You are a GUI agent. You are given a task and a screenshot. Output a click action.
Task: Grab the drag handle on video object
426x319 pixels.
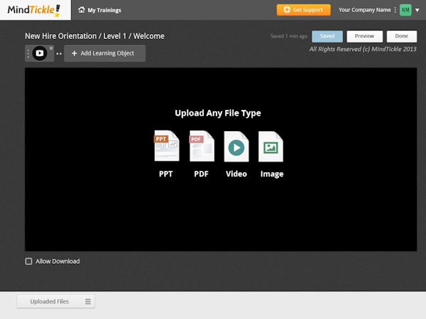28,53
